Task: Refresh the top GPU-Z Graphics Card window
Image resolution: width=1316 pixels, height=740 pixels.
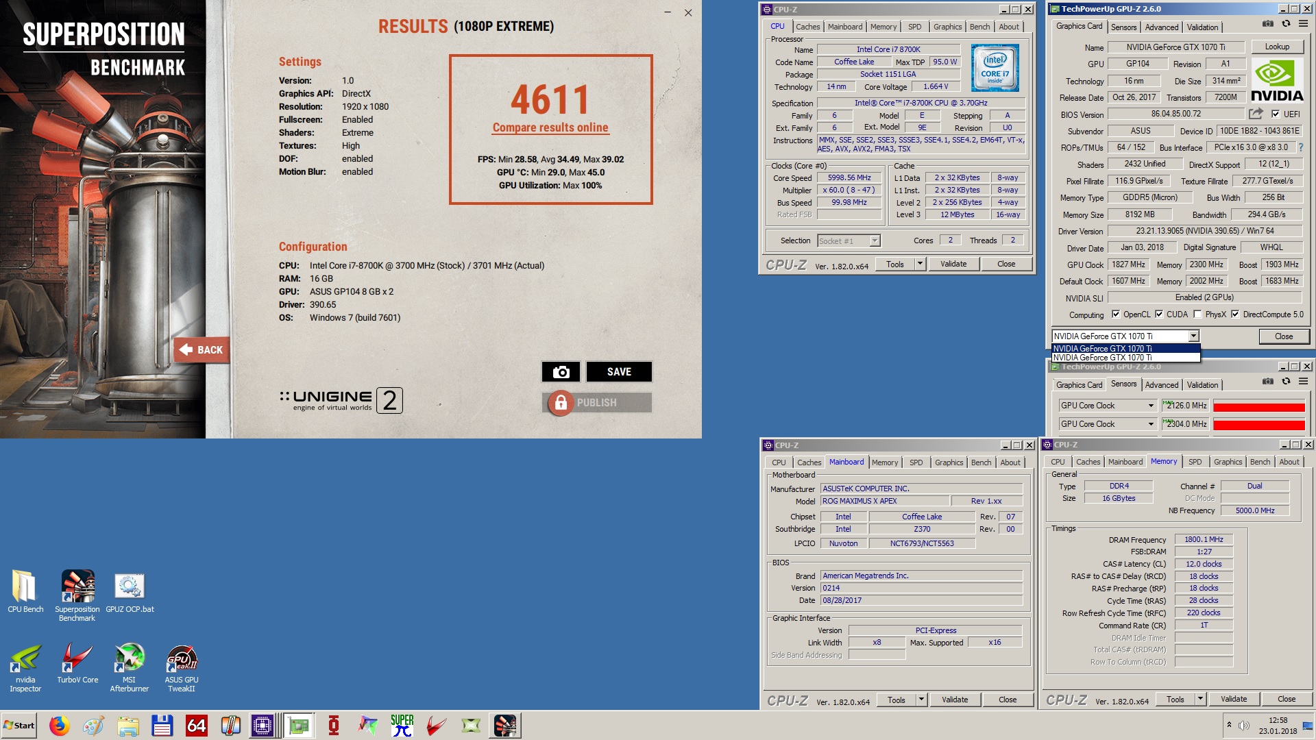Action: 1286,24
